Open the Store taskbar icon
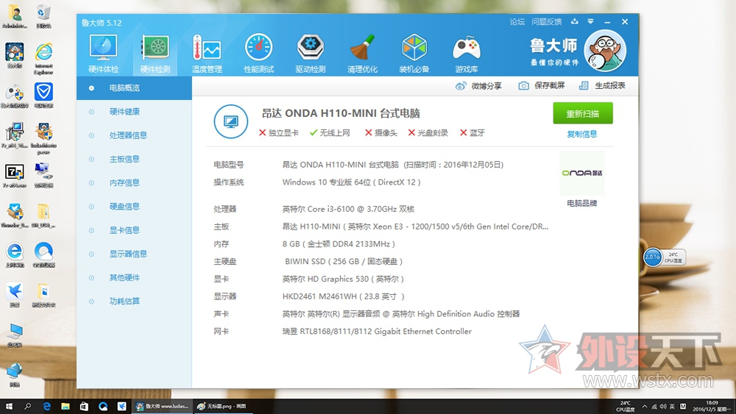Image resolution: width=736 pixels, height=414 pixels. pyautogui.click(x=84, y=406)
